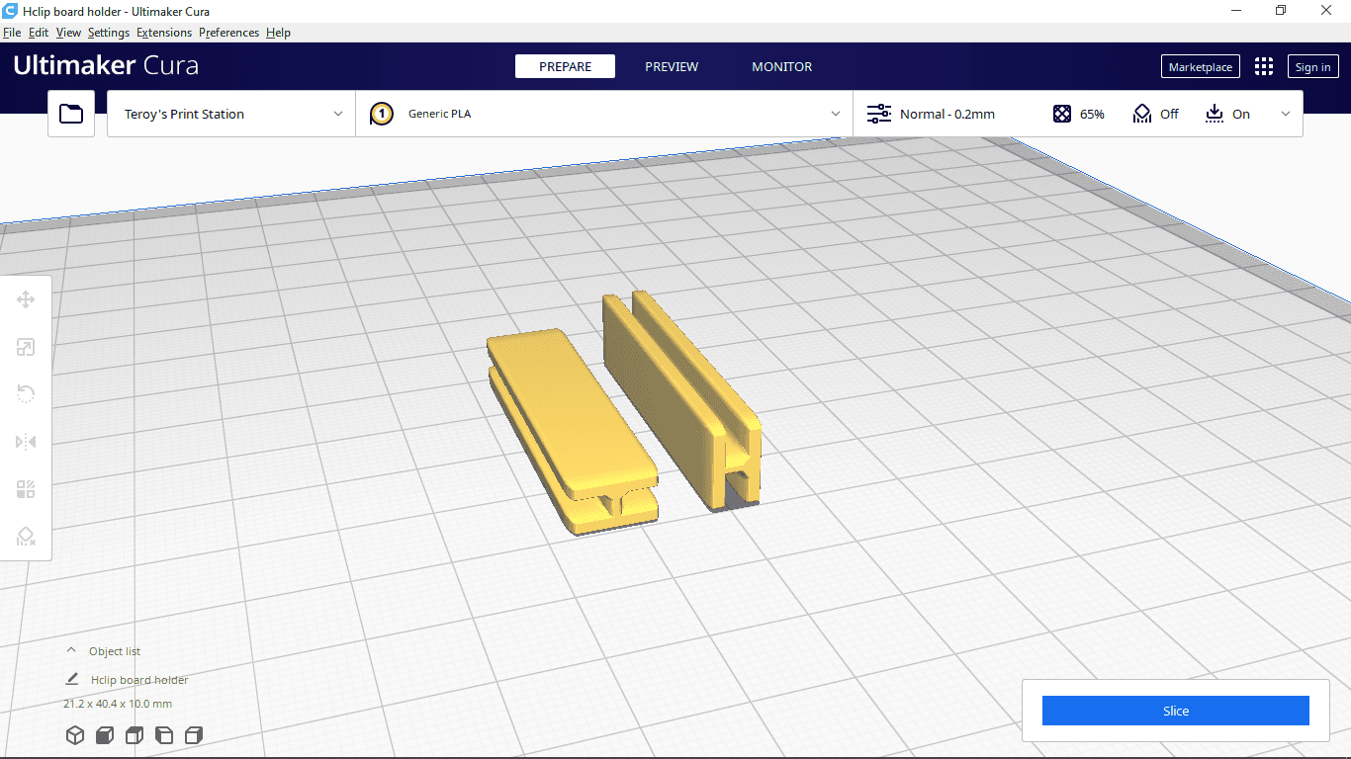Open the Edit menu

pos(39,33)
